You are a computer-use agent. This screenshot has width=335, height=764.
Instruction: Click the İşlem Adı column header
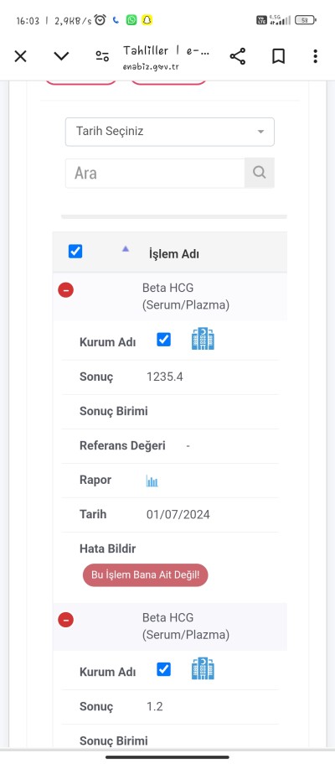pyautogui.click(x=174, y=254)
